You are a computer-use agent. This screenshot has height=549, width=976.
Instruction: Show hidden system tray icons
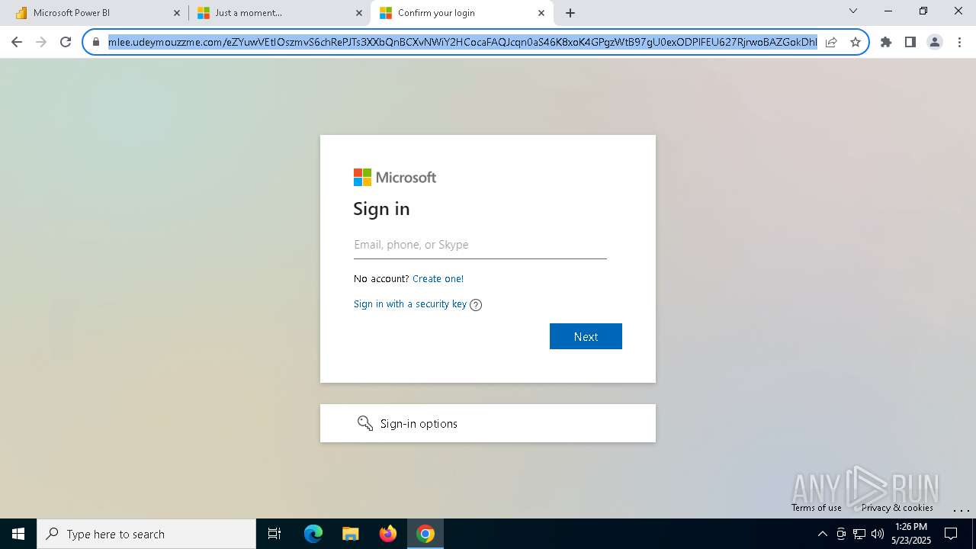[x=822, y=534]
